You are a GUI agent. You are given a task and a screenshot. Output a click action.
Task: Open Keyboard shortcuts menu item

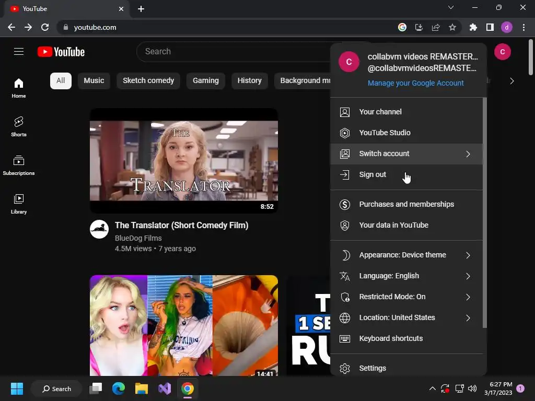coord(406,338)
